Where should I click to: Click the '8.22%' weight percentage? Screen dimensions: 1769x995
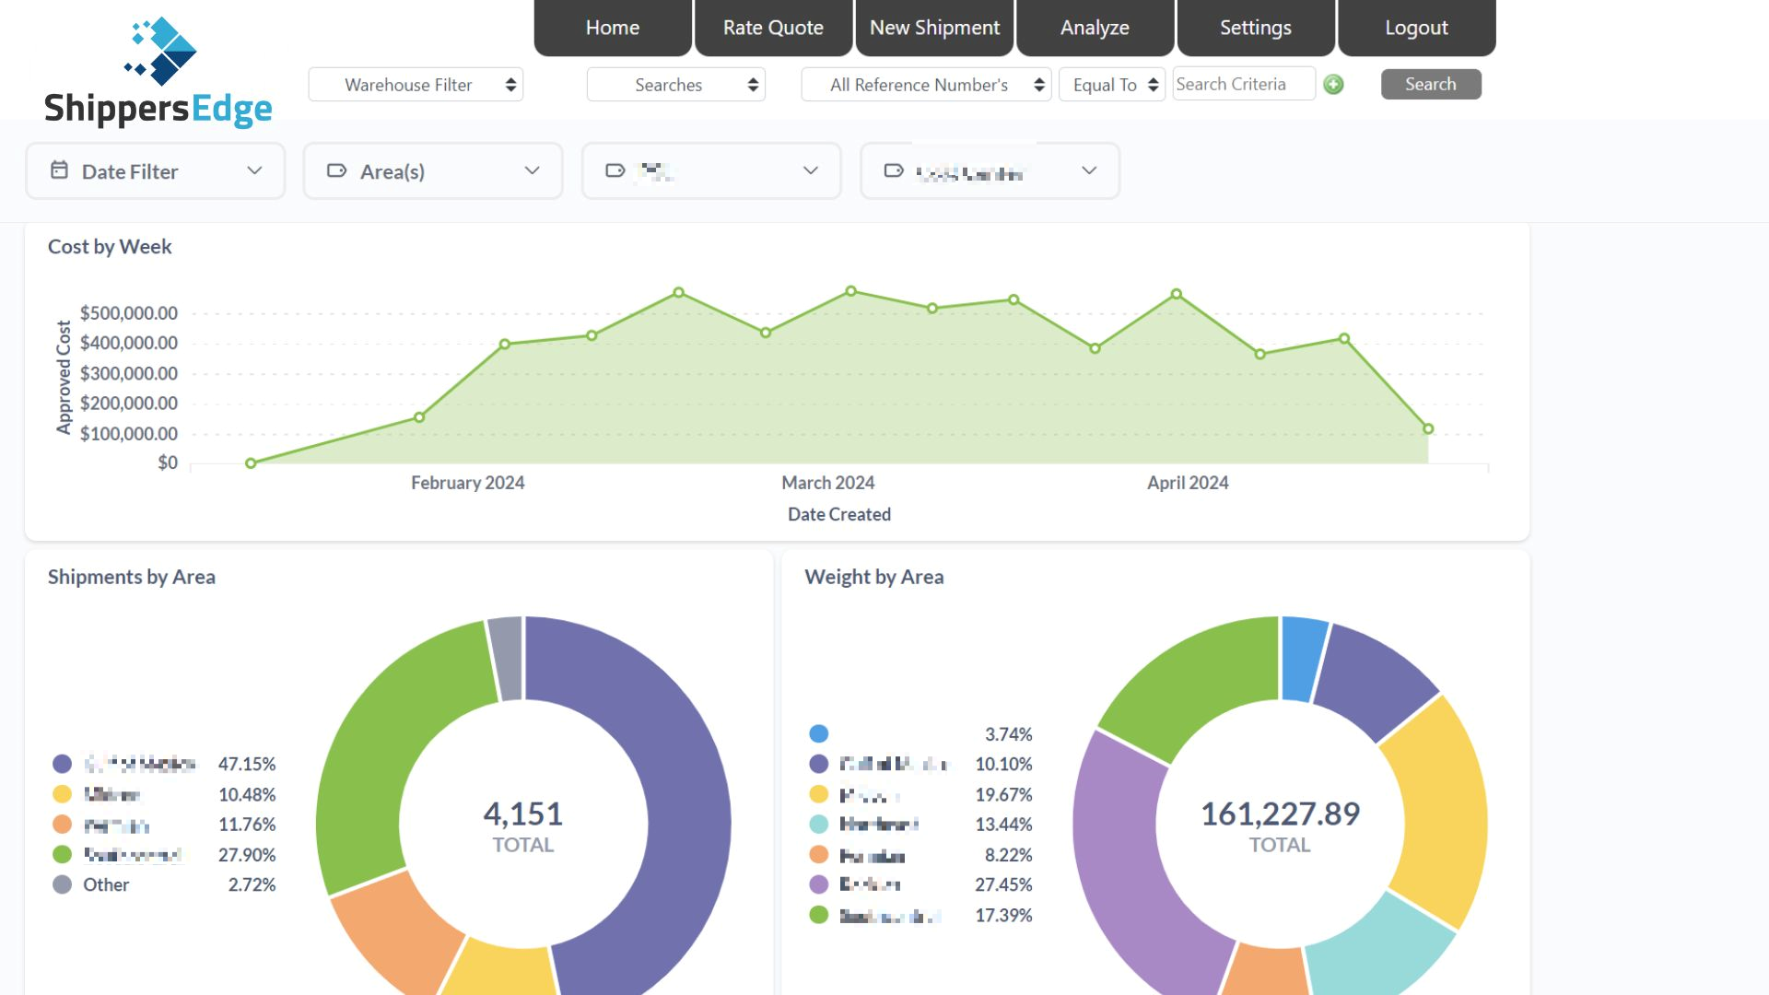1008,855
